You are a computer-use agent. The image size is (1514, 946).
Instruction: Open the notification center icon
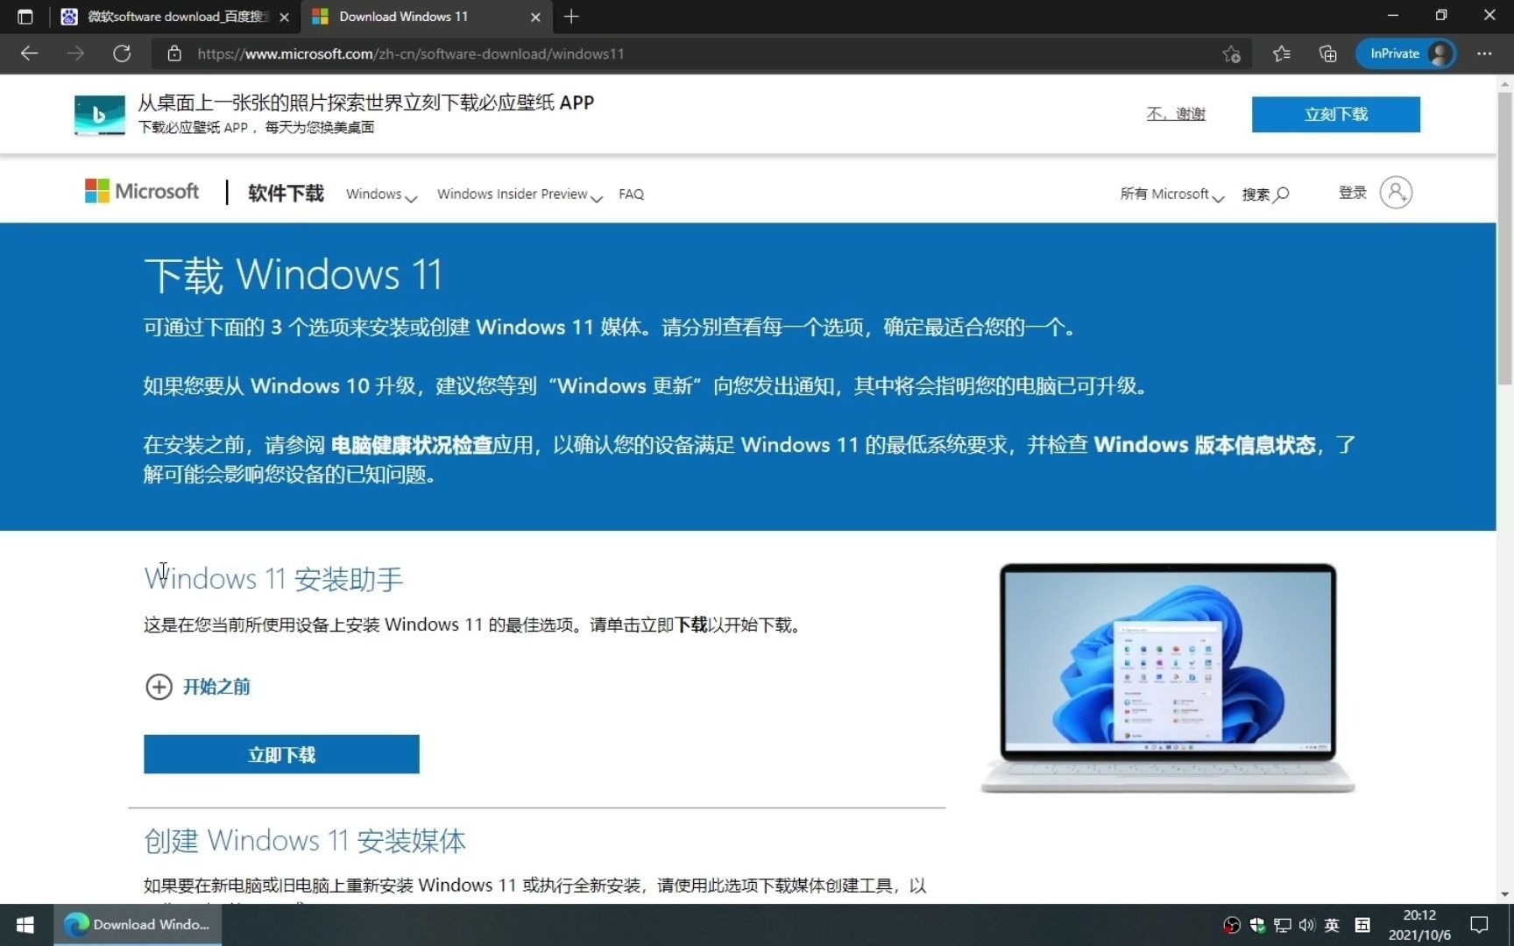pos(1479,925)
